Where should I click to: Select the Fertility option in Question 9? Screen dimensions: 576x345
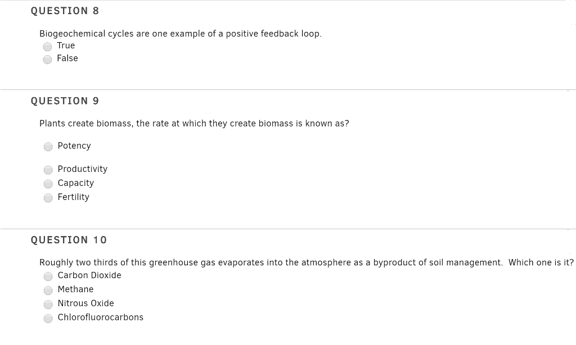tap(48, 198)
